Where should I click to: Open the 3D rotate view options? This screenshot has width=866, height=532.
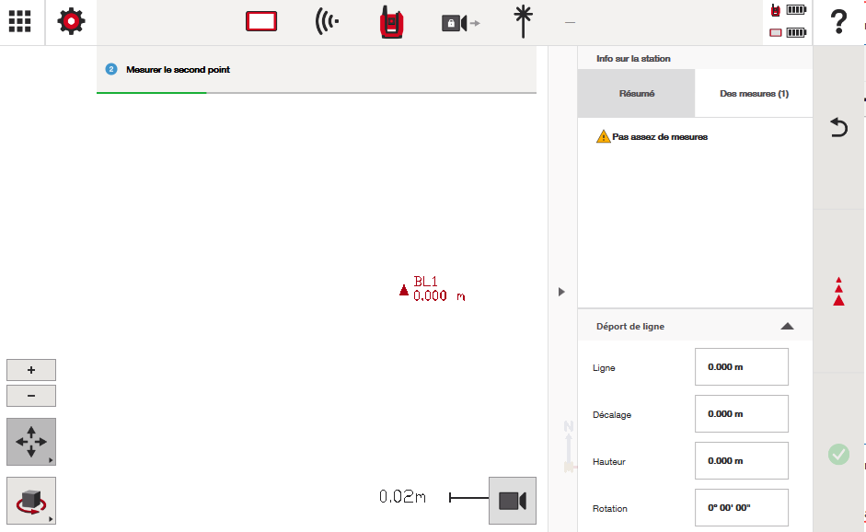tap(31, 501)
